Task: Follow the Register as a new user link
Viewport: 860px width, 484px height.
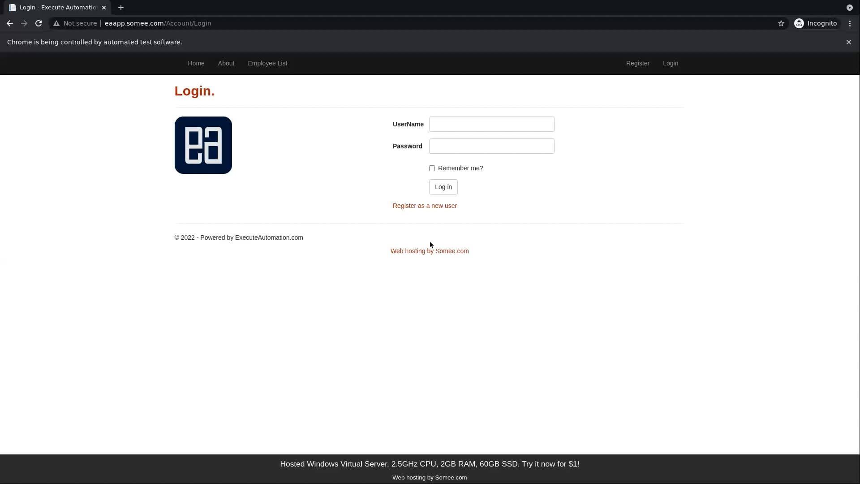Action: [425, 206]
